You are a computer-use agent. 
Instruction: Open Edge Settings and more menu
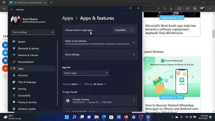[x=210, y=9]
